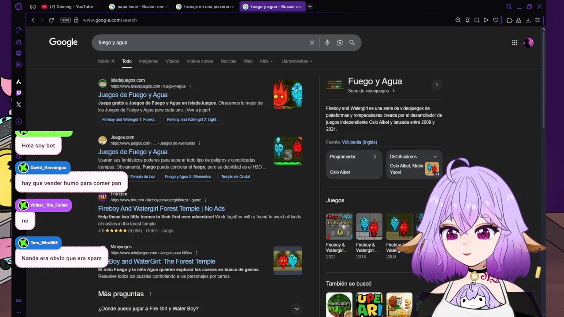Click the search input field text
This screenshot has width=564, height=317.
point(113,43)
